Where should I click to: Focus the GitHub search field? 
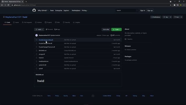pos(127,10)
